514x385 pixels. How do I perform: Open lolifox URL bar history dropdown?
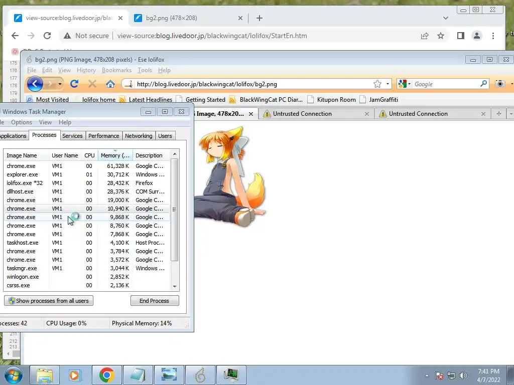pos(388,84)
